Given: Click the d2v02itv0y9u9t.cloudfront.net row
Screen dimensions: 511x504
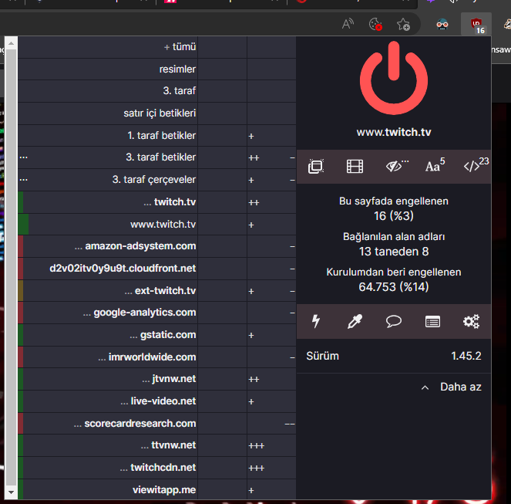Looking at the screenshot, I should tap(108, 269).
